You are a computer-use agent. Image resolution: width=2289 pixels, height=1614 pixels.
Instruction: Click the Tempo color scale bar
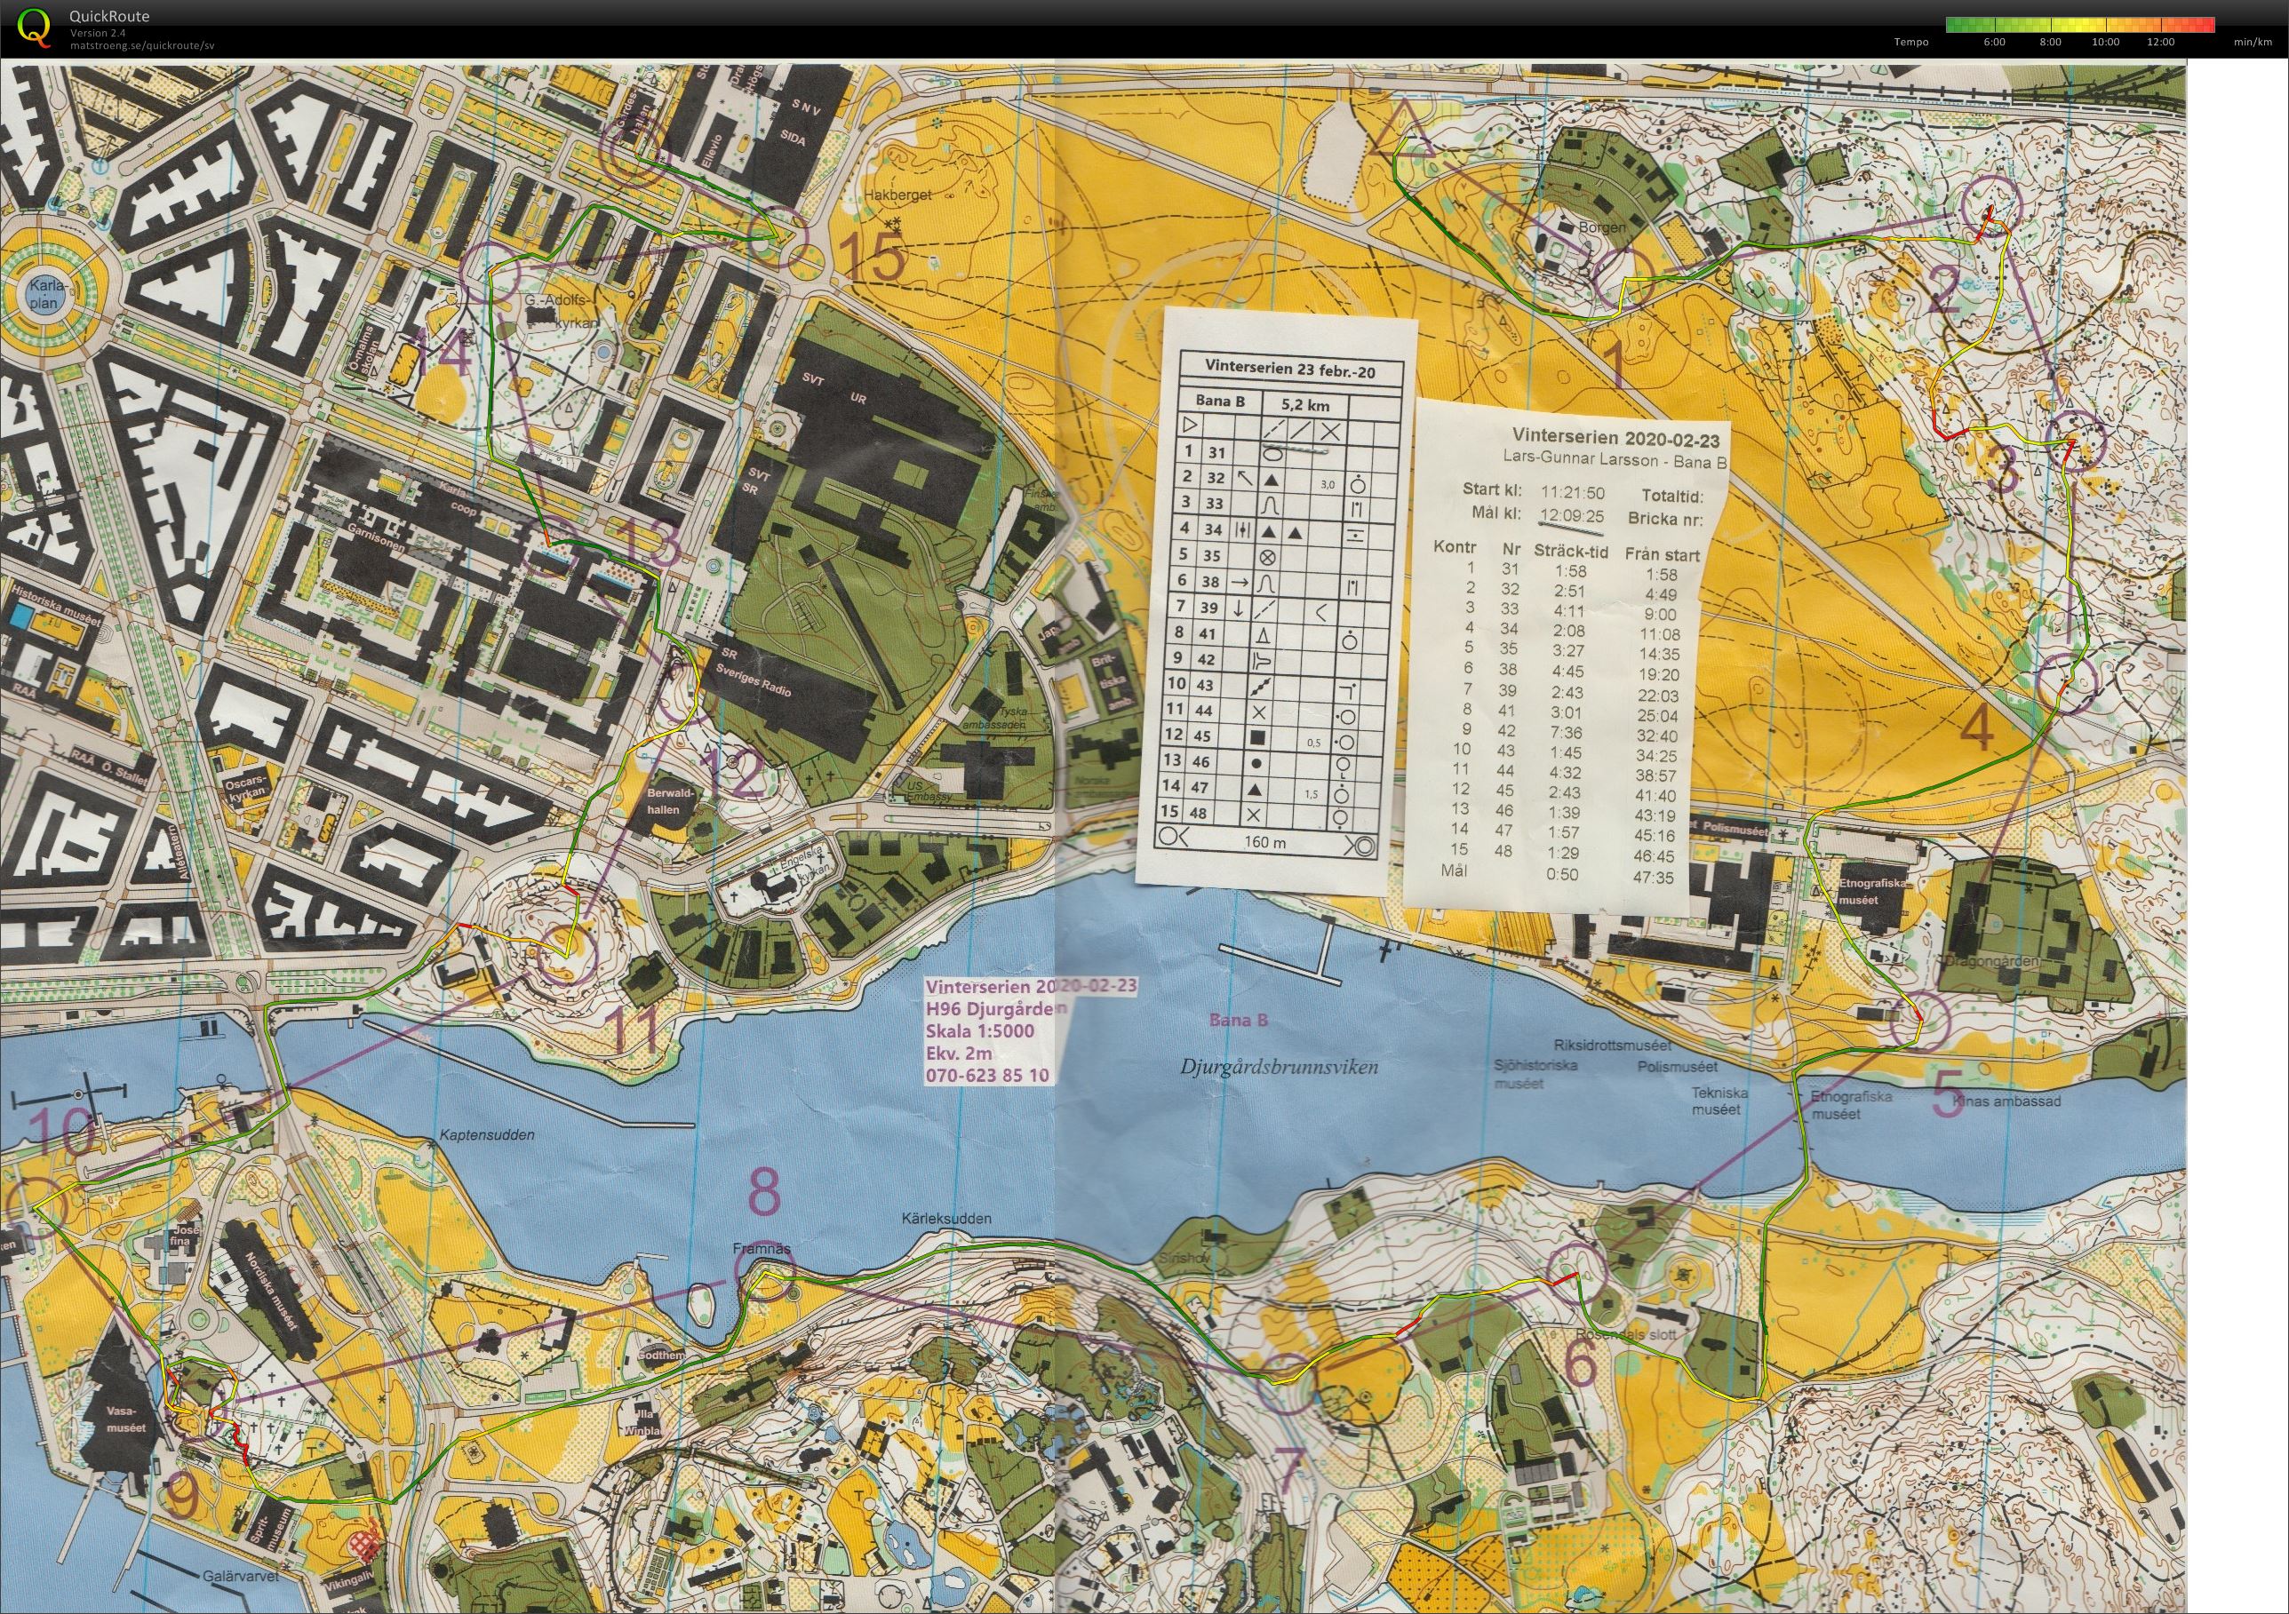2081,25
